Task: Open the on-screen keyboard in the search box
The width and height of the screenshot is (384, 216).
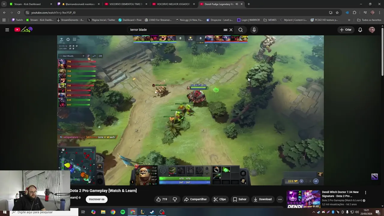Action: [225, 30]
